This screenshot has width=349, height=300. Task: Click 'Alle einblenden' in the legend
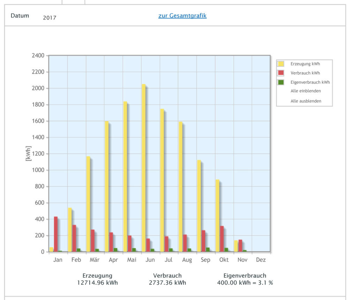click(x=305, y=91)
